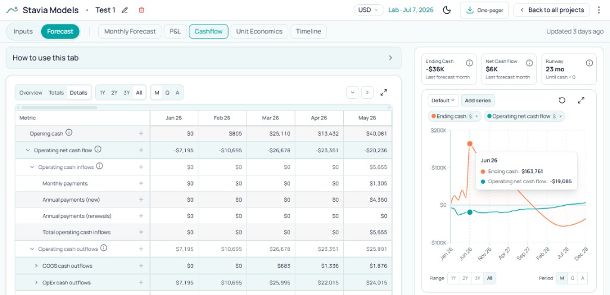Collapse Operating net cash flow row
610x295 pixels.
point(27,150)
